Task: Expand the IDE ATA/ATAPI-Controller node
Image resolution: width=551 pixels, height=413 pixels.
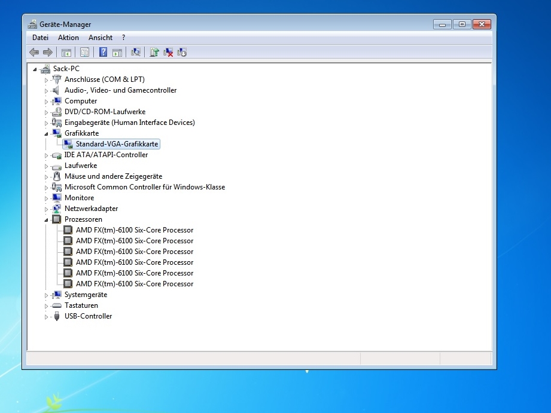Action: (x=46, y=155)
